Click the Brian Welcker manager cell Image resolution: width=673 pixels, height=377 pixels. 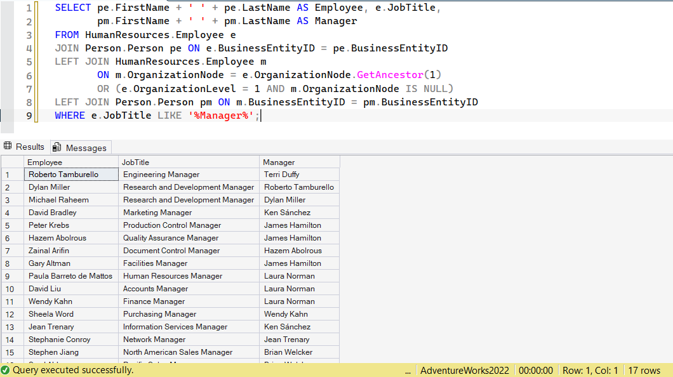[x=300, y=352]
